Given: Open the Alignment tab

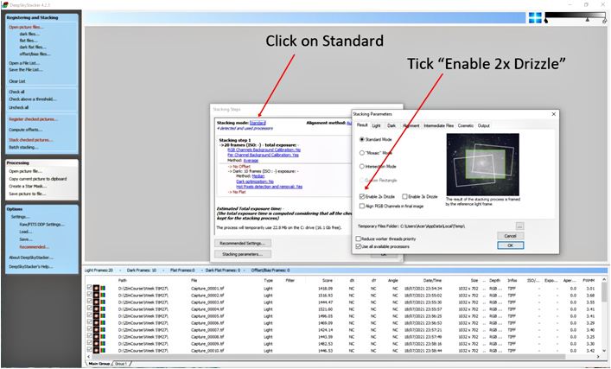Looking at the screenshot, I should pyautogui.click(x=411, y=125).
